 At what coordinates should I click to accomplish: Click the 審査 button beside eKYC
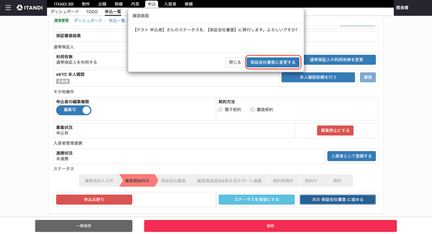(368, 77)
